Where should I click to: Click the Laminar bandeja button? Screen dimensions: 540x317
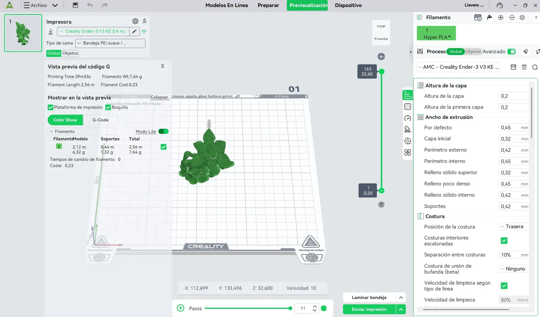pyautogui.click(x=369, y=298)
